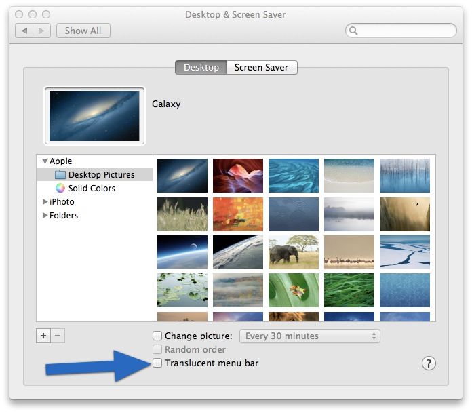Toggle the Change picture checkbox

click(157, 336)
